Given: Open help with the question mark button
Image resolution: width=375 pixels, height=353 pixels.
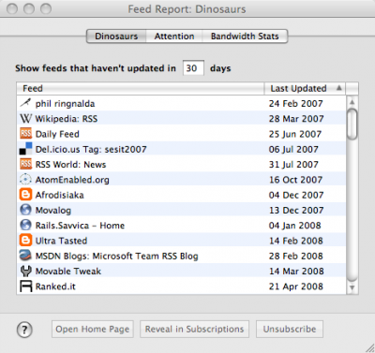Looking at the screenshot, I should pyautogui.click(x=24, y=330).
